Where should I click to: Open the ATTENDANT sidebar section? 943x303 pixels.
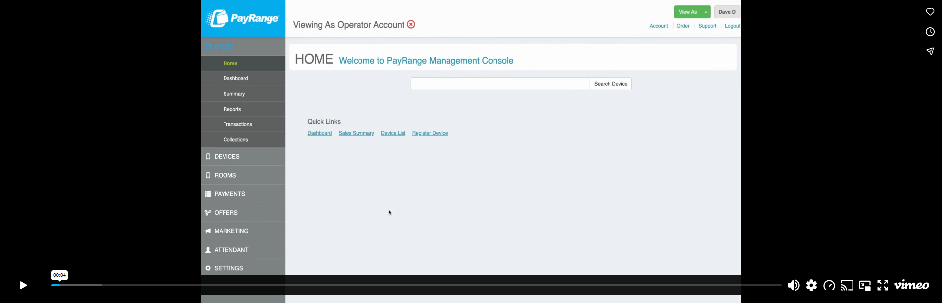coord(243,250)
